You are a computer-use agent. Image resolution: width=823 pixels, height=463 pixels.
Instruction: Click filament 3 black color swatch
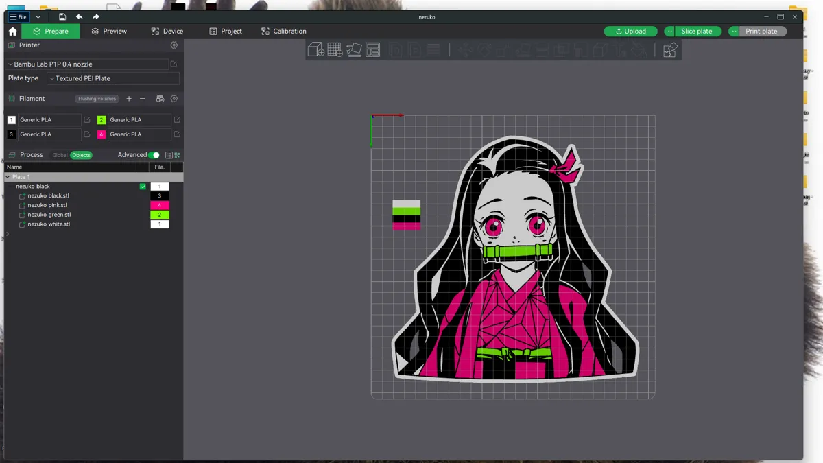(x=11, y=134)
